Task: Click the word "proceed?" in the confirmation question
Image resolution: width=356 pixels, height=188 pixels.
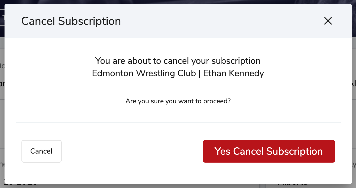Action: [x=217, y=101]
